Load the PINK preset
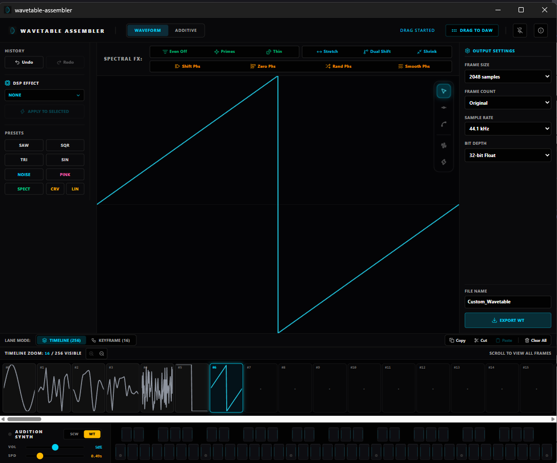The width and height of the screenshot is (557, 463). coord(65,175)
